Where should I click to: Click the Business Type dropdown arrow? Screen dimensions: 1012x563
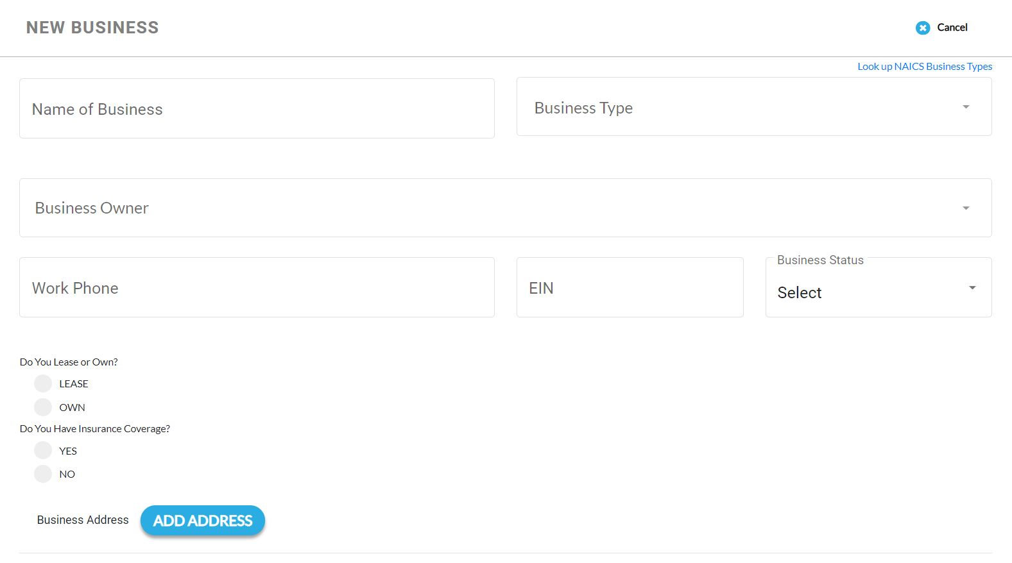tap(966, 107)
